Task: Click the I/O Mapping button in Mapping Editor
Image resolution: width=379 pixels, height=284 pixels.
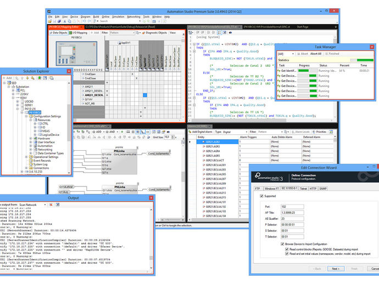Action: [78, 32]
